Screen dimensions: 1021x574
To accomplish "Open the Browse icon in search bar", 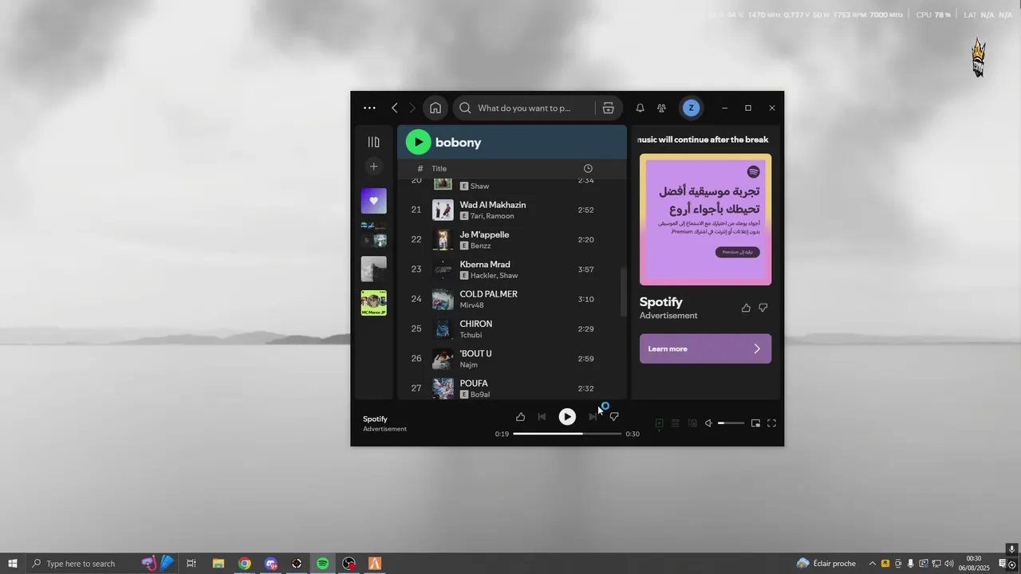I will [608, 108].
